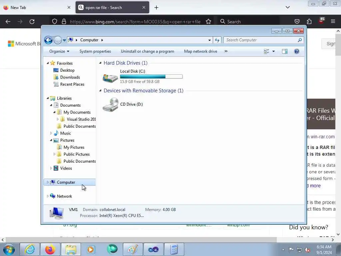Open recent pages dropdown next to forward arrow
Viewport: 341px width, 256px height.
(64, 40)
